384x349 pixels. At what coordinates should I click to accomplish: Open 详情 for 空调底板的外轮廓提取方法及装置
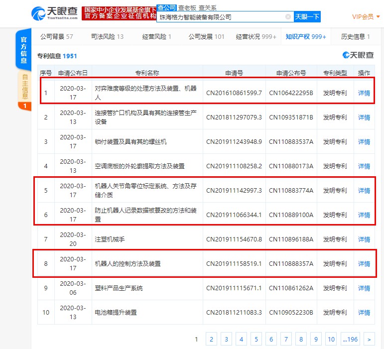[x=364, y=166]
